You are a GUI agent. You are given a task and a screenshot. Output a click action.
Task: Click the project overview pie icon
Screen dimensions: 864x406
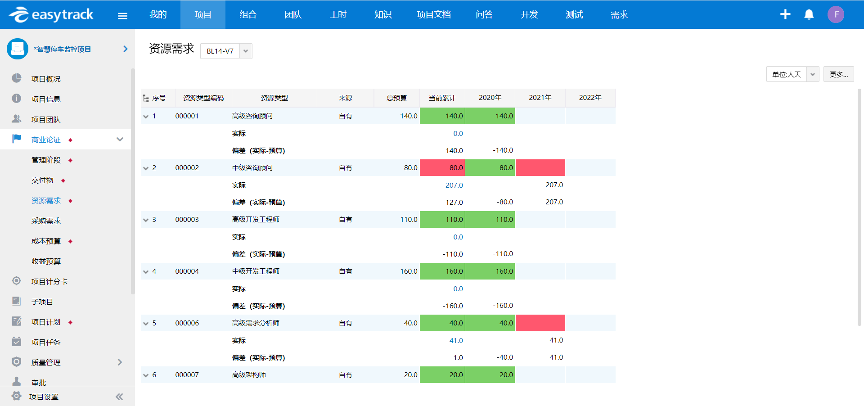tap(17, 78)
